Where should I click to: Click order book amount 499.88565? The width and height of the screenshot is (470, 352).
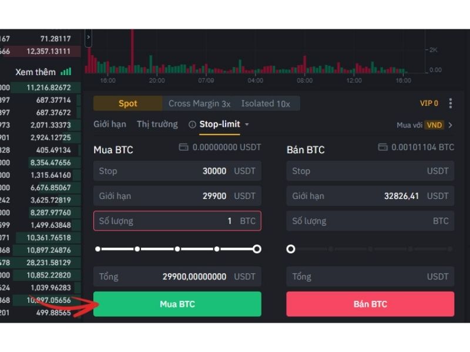[x=53, y=313]
